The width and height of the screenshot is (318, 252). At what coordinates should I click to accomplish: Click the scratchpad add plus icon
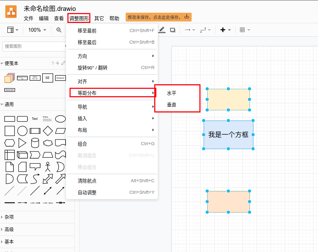[58, 63]
